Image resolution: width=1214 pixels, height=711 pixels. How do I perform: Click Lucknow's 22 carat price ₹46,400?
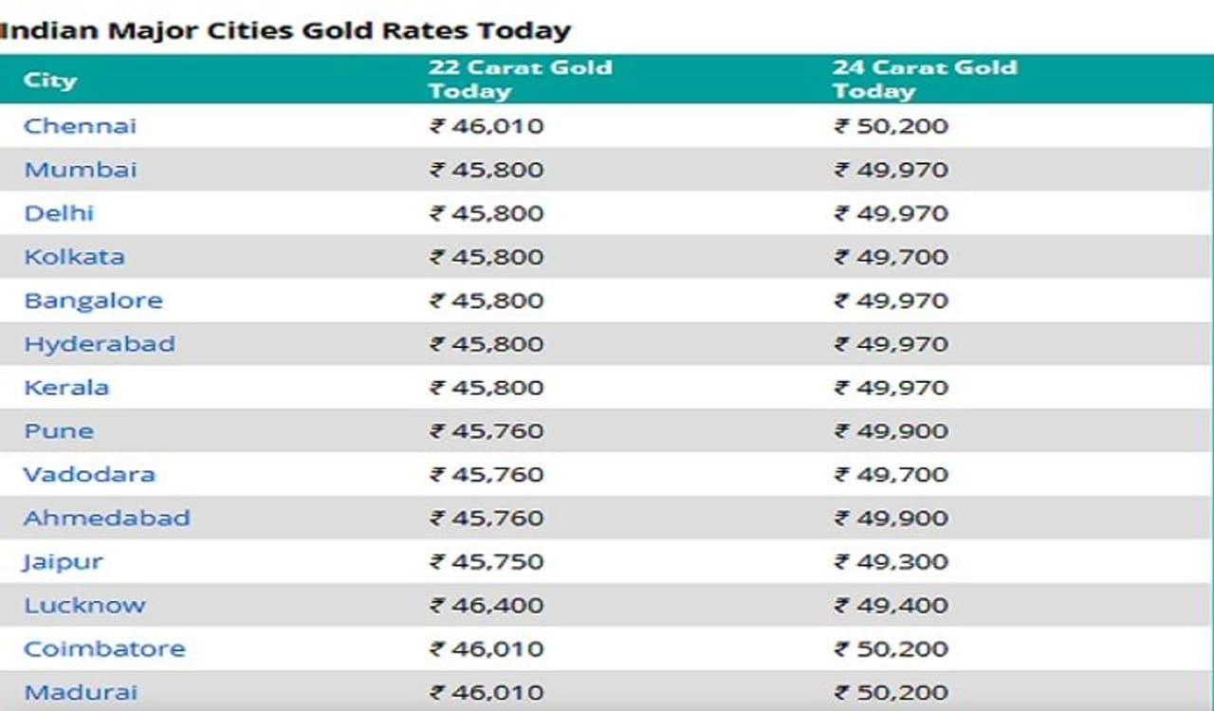click(x=487, y=605)
